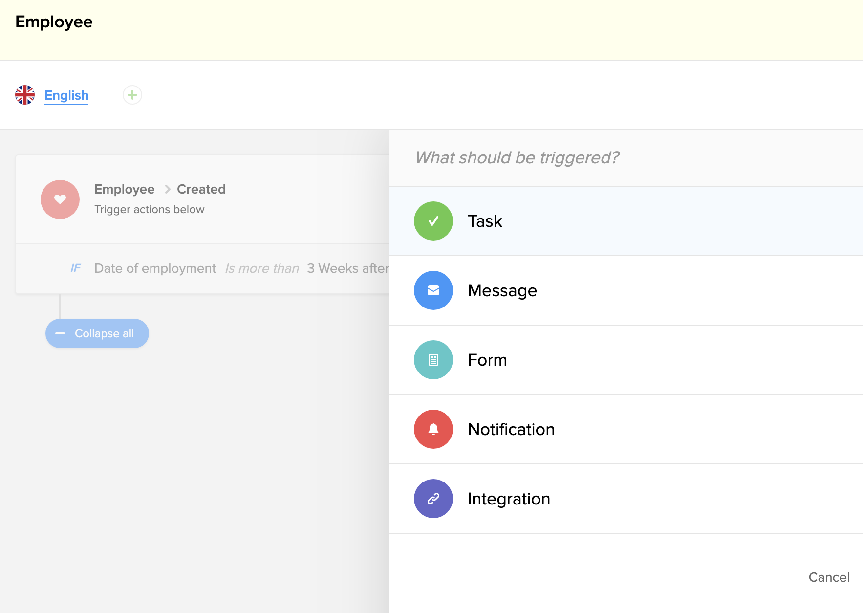Click the green Task checkmark icon
863x613 pixels.
pyautogui.click(x=433, y=221)
